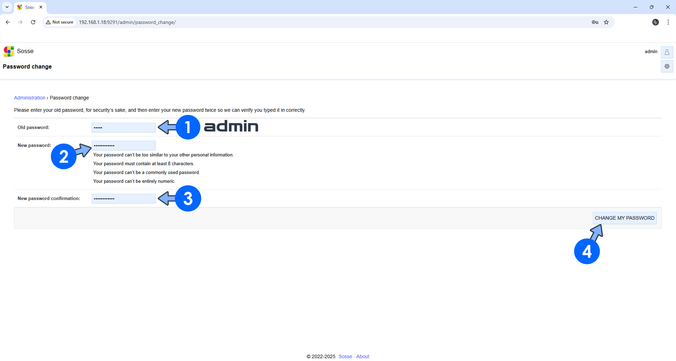The image size is (676, 361).
Task: Click the browser back arrow
Action: [8, 22]
